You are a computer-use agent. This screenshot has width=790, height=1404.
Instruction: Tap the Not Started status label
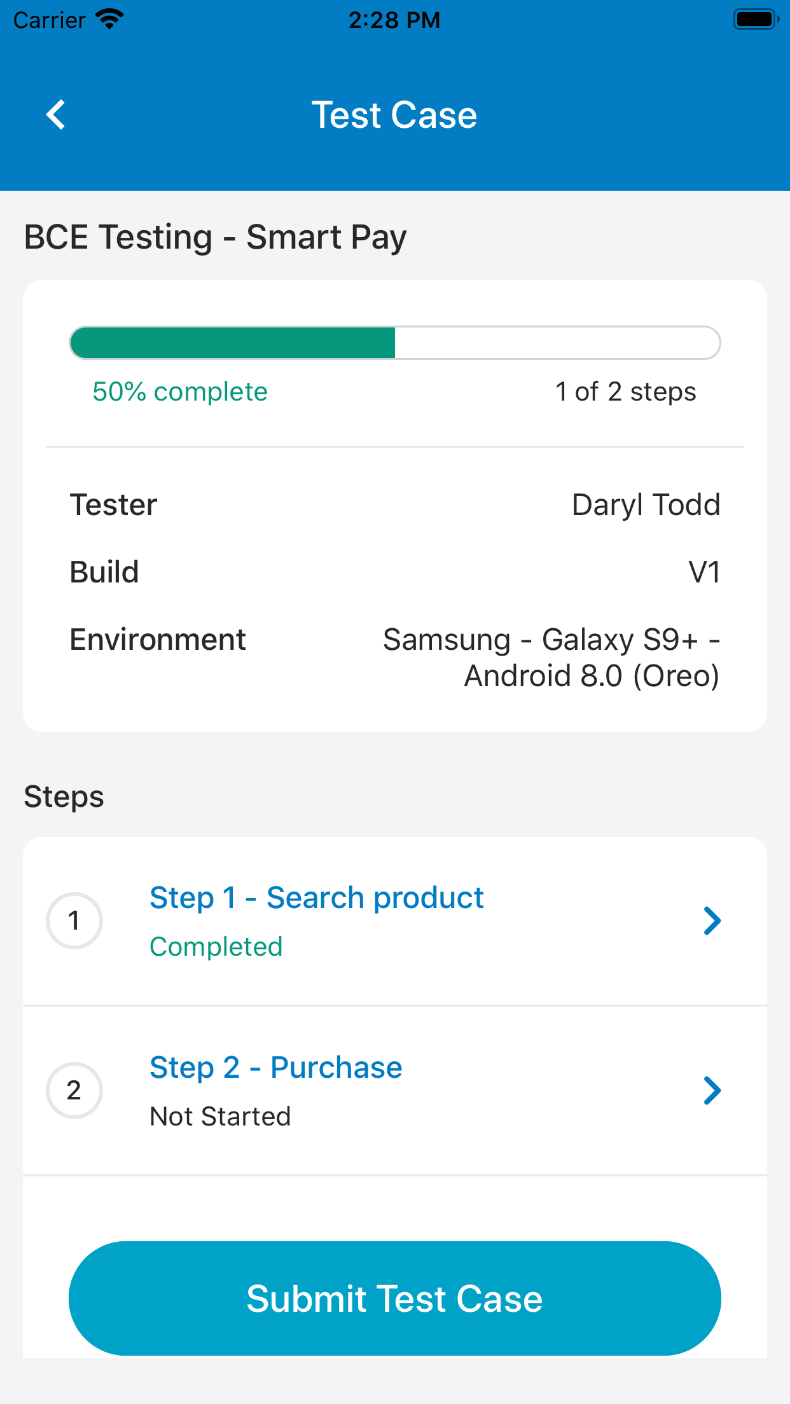point(220,1117)
